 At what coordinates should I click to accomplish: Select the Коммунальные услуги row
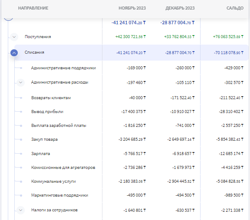tap(132, 181)
